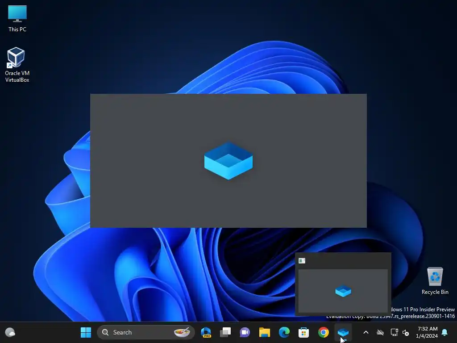The width and height of the screenshot is (457, 343).
Task: Expand the hidden system tray icons
Action: coord(366,332)
